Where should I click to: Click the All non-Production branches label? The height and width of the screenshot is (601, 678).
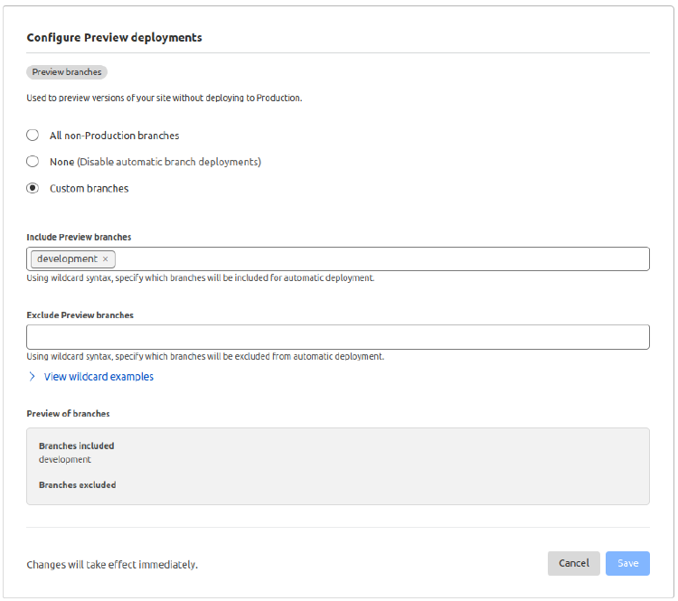click(x=114, y=136)
